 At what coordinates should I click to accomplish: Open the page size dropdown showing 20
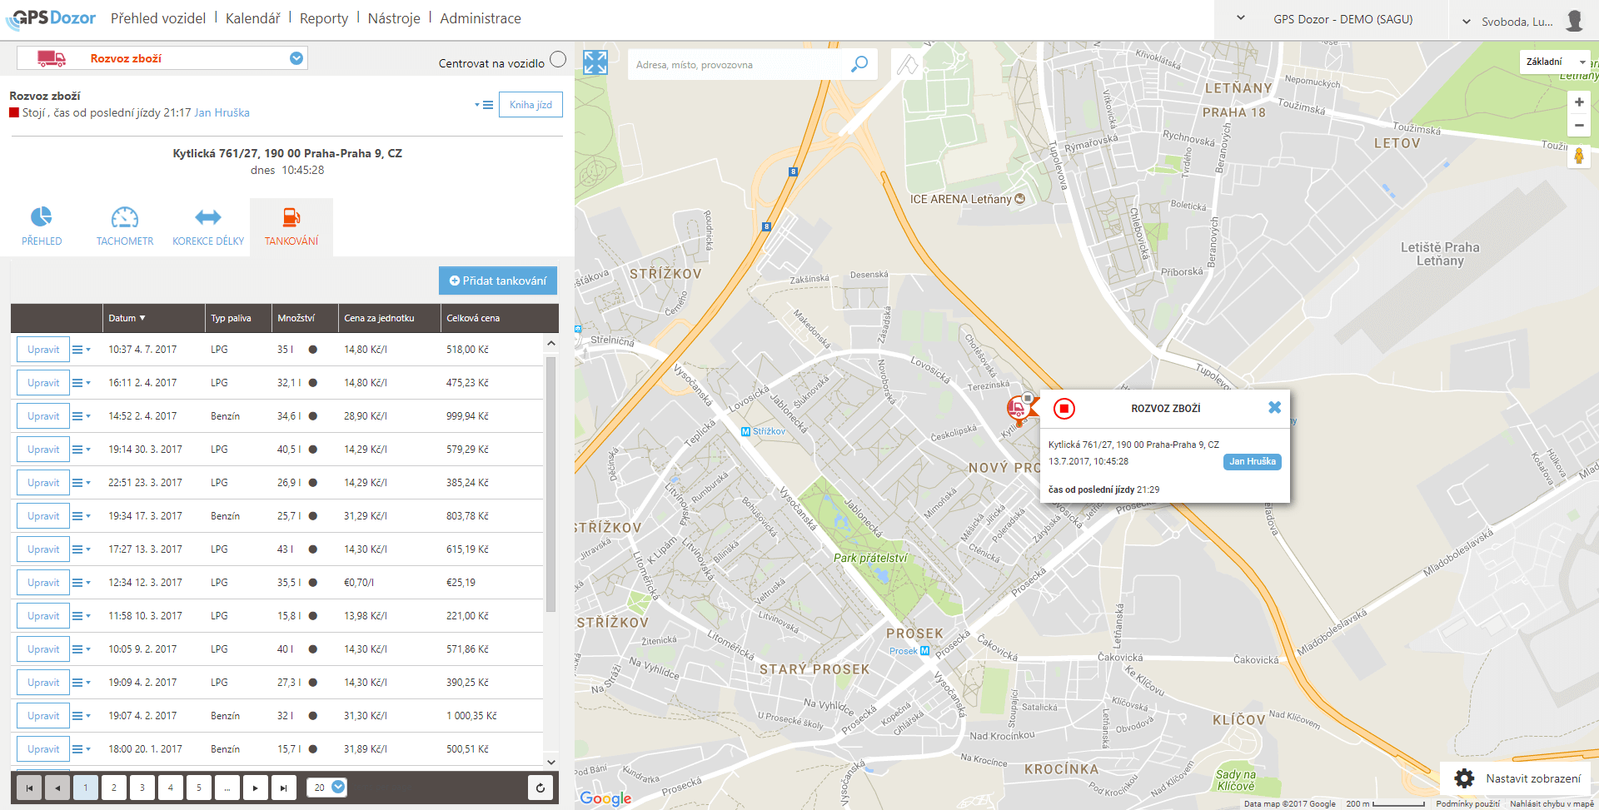coord(327,788)
